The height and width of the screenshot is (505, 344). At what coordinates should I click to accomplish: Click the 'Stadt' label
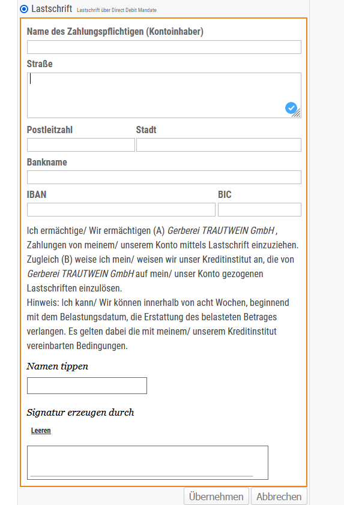146,130
